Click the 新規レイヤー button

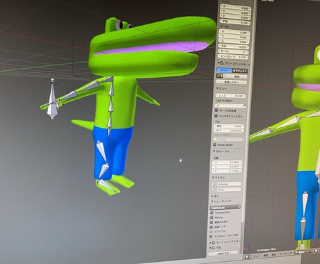click(232, 82)
